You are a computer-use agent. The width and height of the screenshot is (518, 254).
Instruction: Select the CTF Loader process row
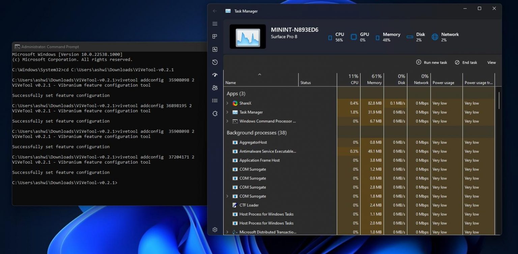tap(249, 205)
